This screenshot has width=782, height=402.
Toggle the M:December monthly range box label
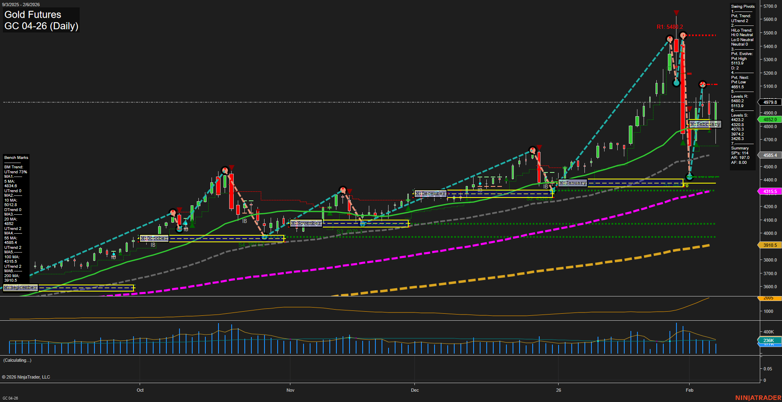(430, 193)
